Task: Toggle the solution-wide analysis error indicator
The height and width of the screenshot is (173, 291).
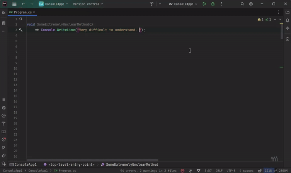Action: click(x=182, y=171)
